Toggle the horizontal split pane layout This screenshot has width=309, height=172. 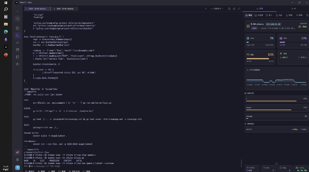click(234, 9)
